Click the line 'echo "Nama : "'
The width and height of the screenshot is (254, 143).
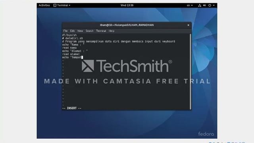click(x=73, y=44)
